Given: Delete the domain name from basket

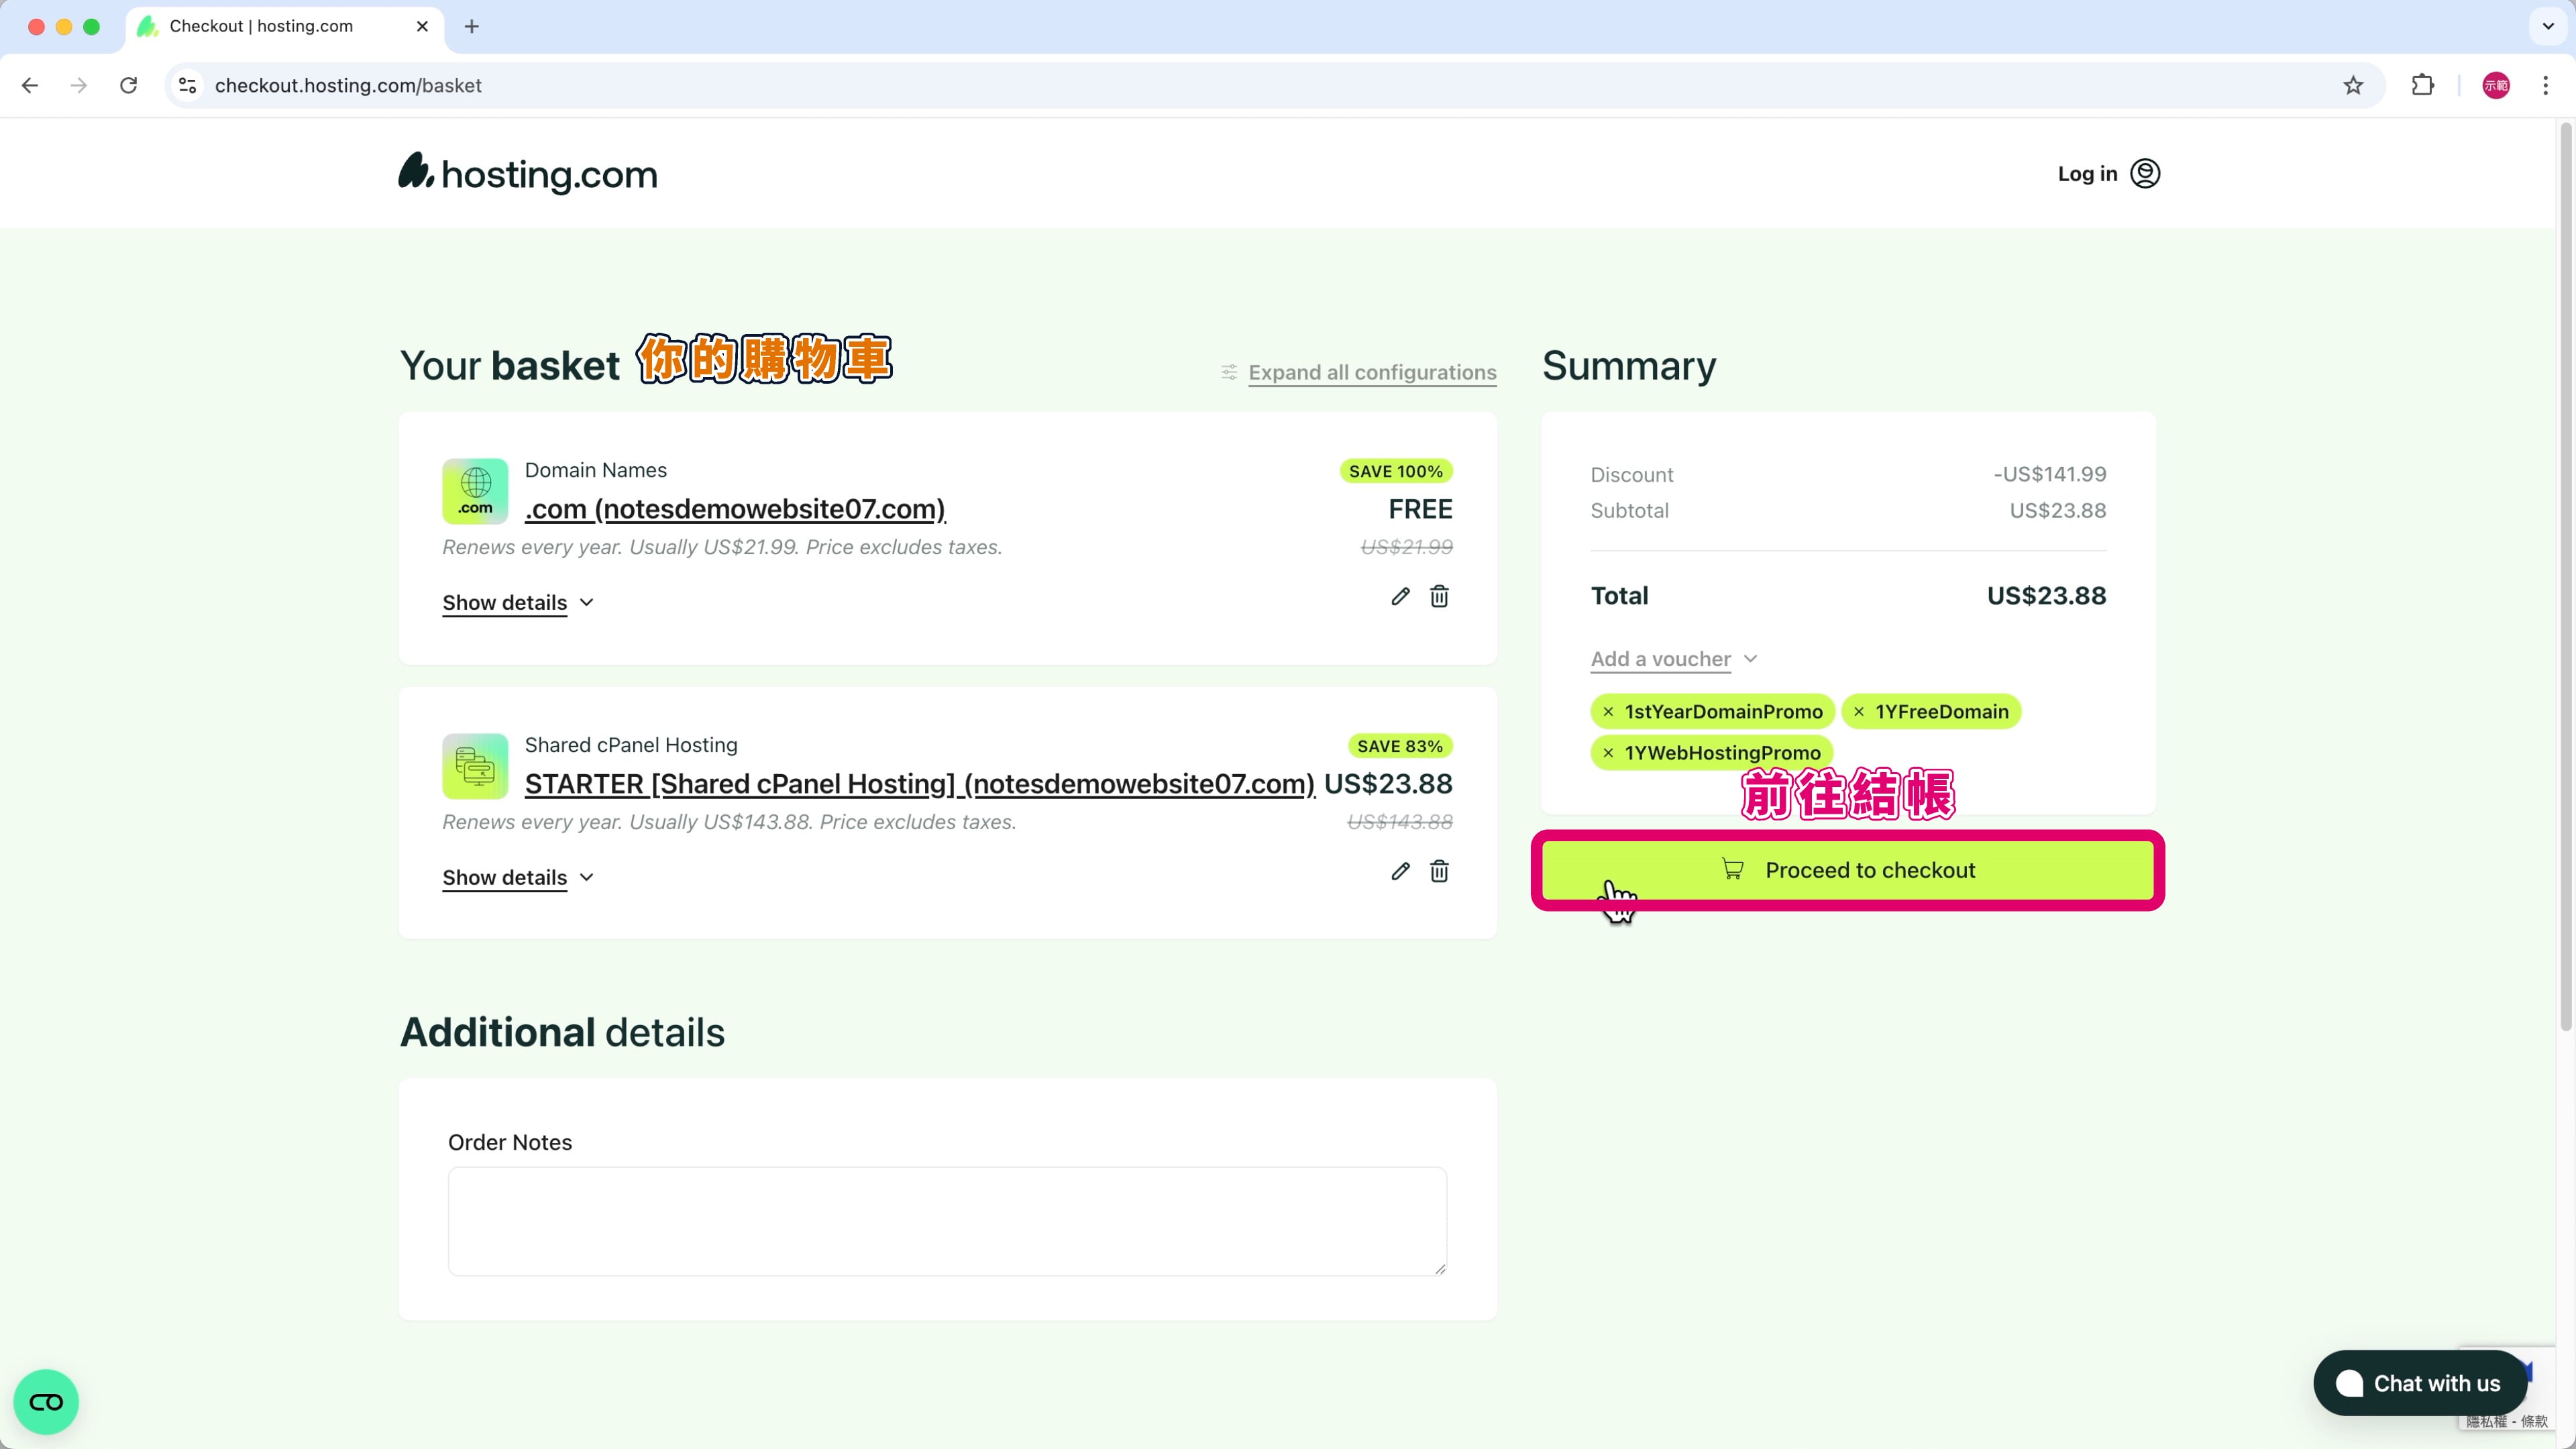Looking at the screenshot, I should click(x=1439, y=596).
